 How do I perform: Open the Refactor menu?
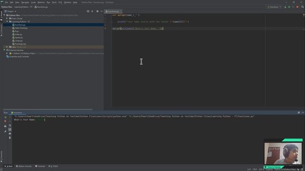(x=41, y=2)
